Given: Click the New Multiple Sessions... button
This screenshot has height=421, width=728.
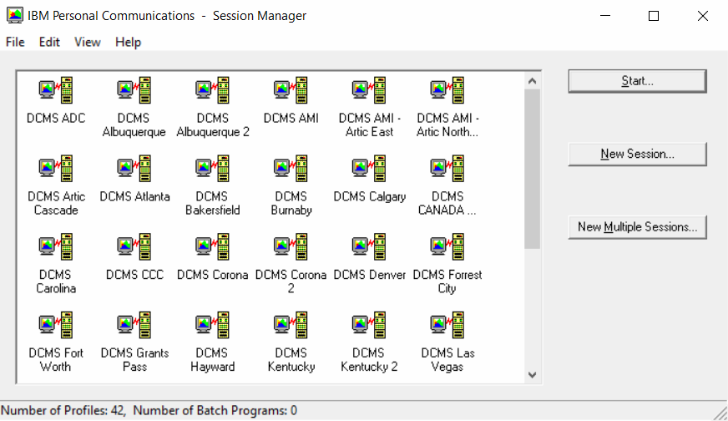Looking at the screenshot, I should (x=638, y=227).
